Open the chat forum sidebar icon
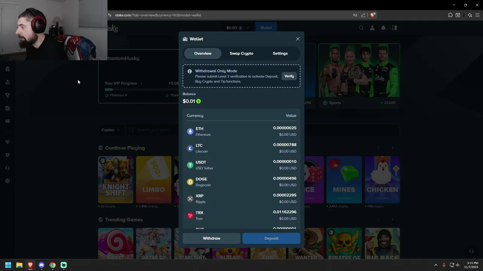Image resolution: width=483 pixels, height=271 pixels. click(8, 121)
